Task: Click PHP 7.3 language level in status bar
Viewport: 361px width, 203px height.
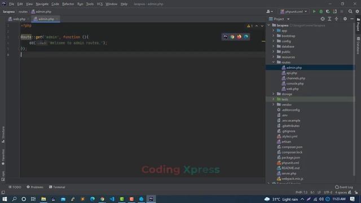Action: (x=301, y=192)
